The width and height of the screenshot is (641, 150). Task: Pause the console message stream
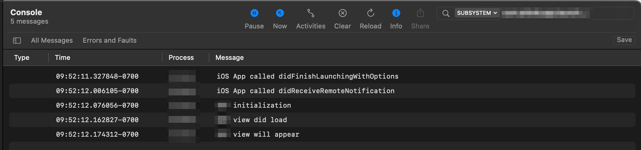click(254, 13)
